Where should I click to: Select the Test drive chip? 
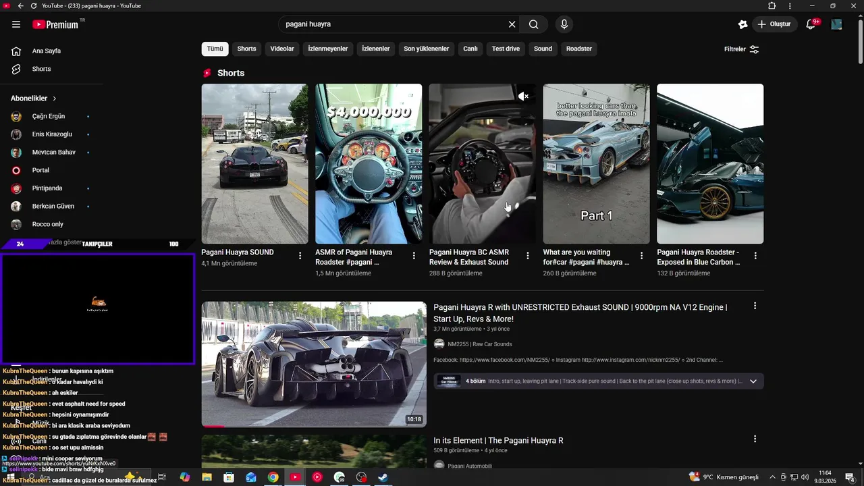[x=506, y=49]
